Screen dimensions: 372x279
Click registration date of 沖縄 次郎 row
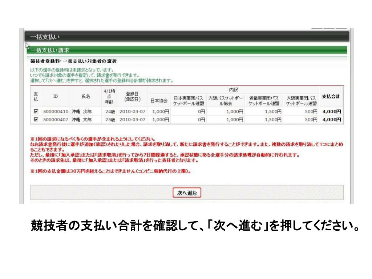(x=132, y=112)
